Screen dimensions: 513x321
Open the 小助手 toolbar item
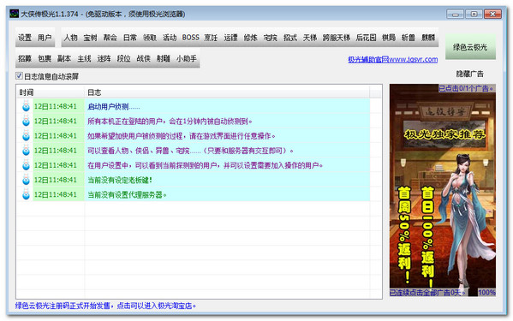tap(187, 59)
